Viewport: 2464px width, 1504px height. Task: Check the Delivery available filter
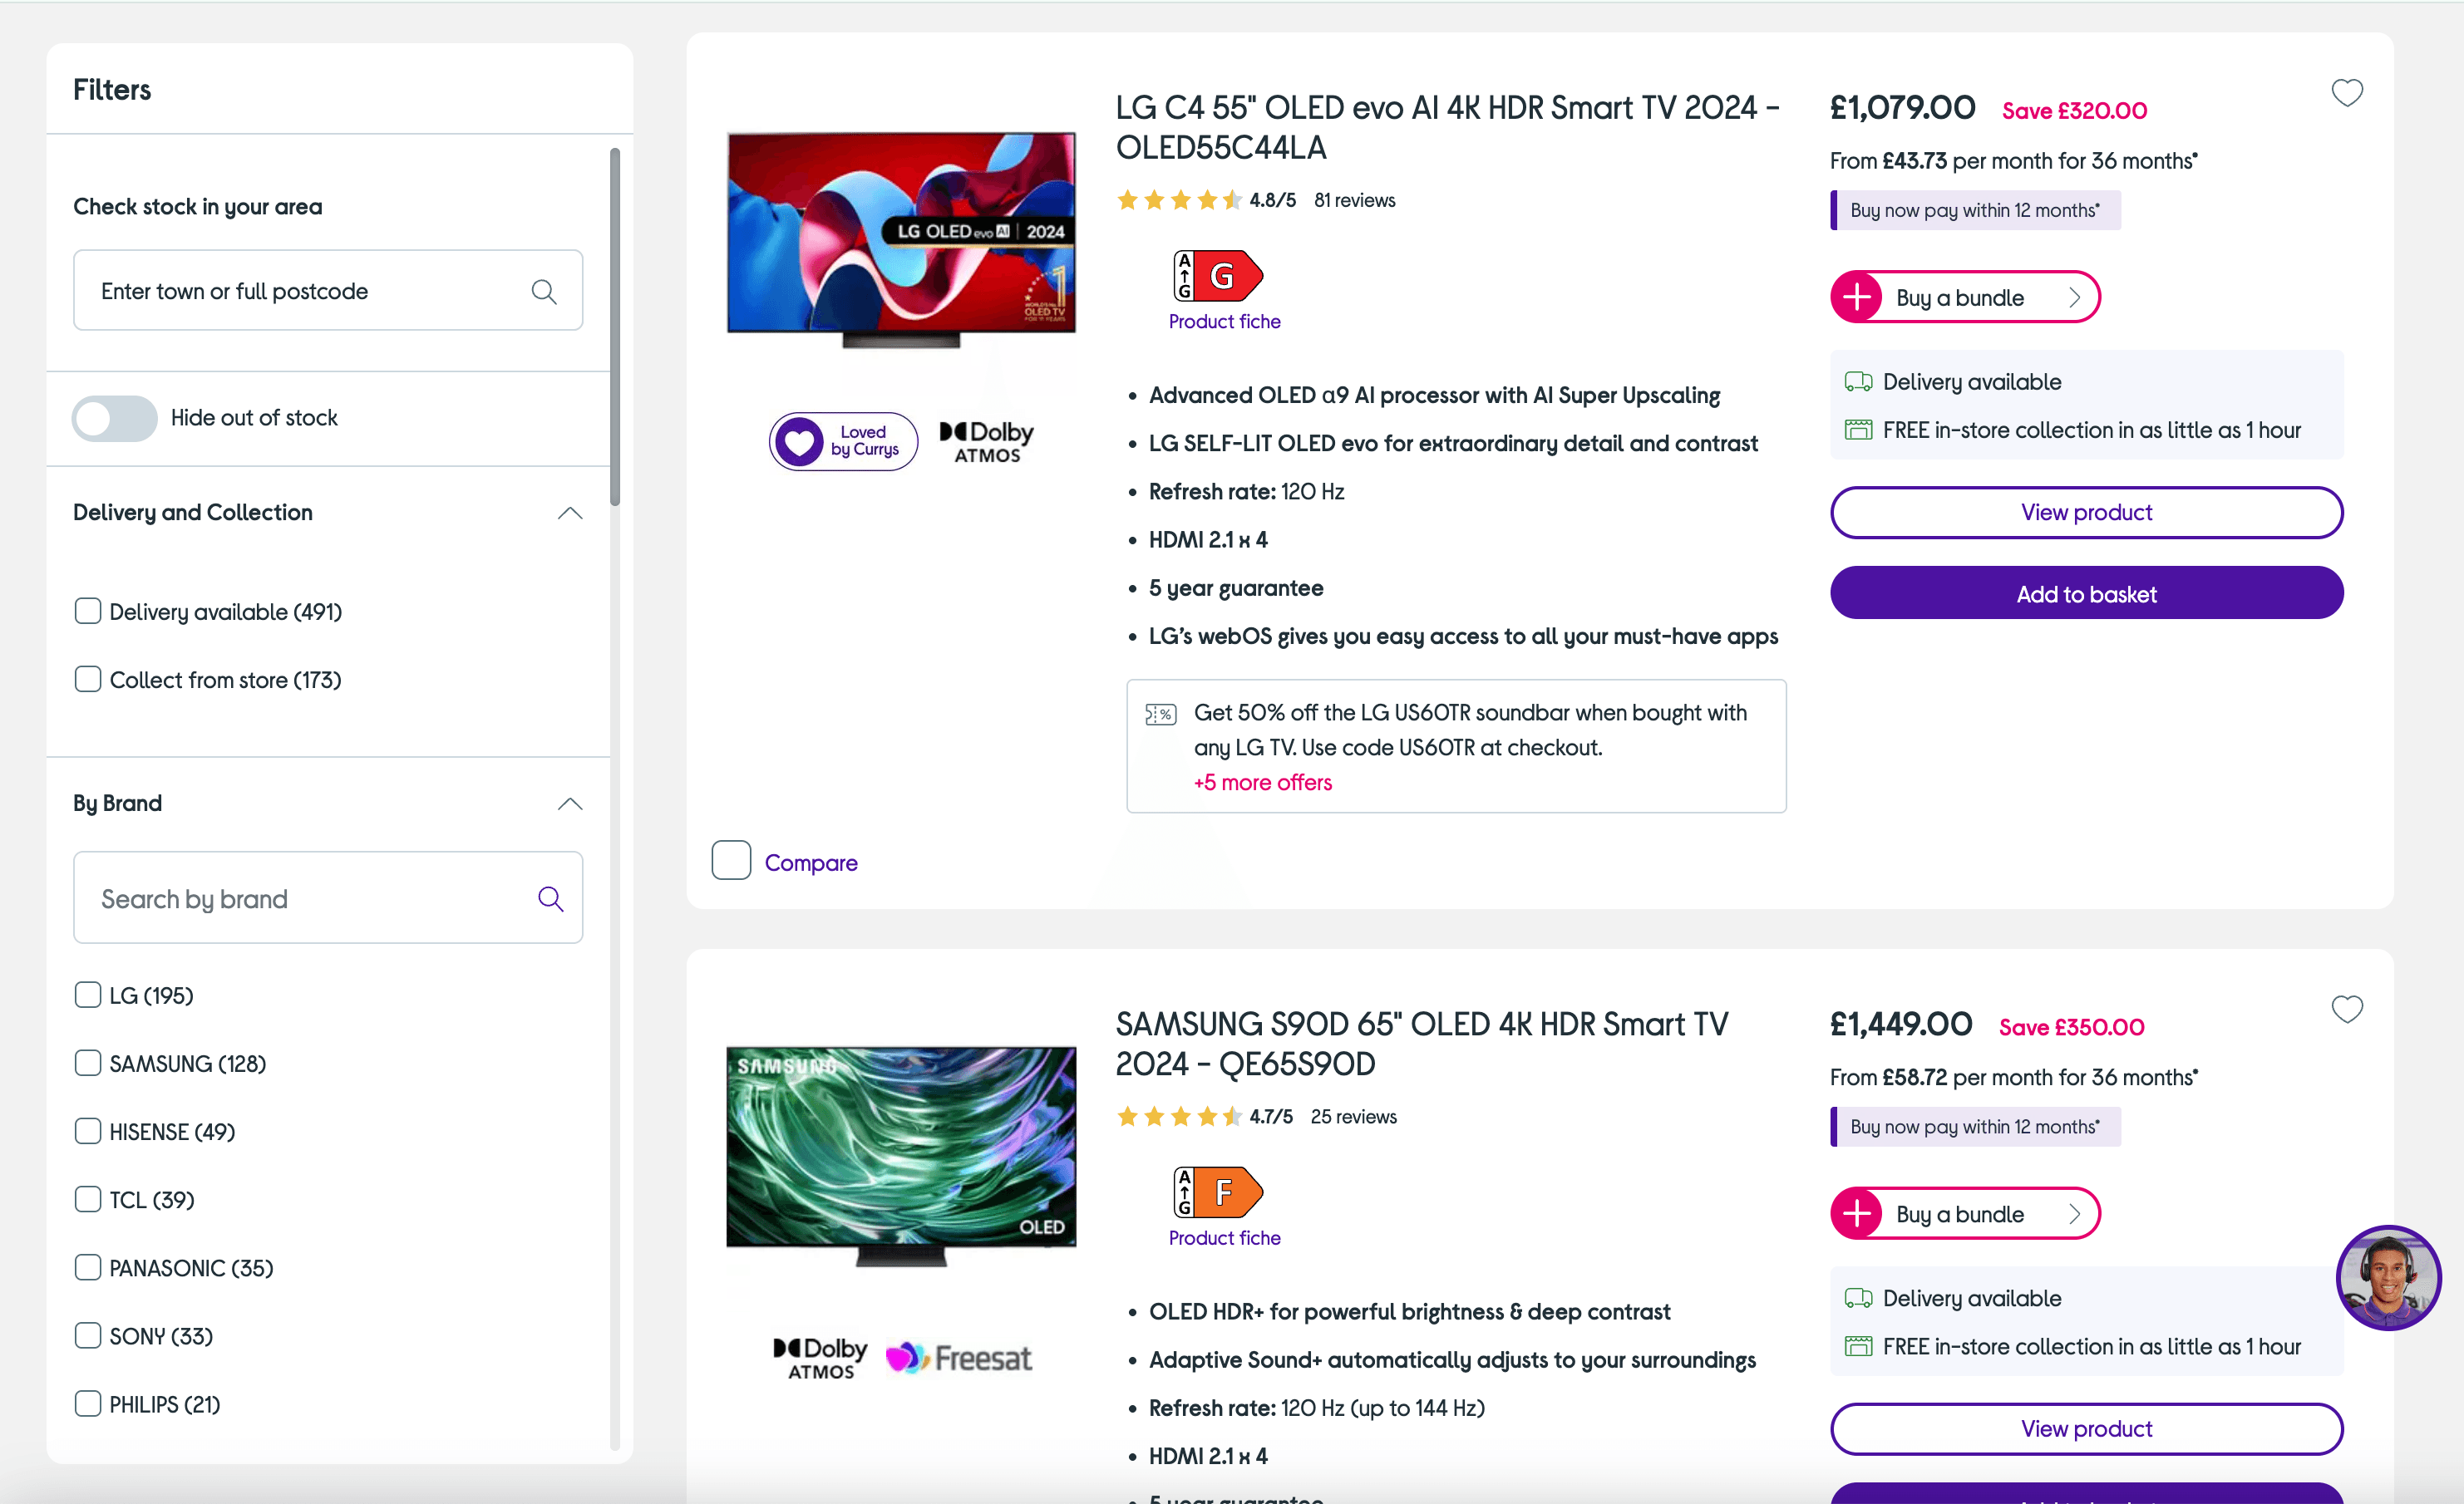[x=88, y=611]
